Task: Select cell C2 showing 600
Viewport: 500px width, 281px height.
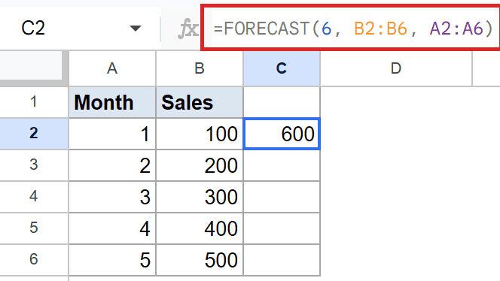Action: pos(282,133)
